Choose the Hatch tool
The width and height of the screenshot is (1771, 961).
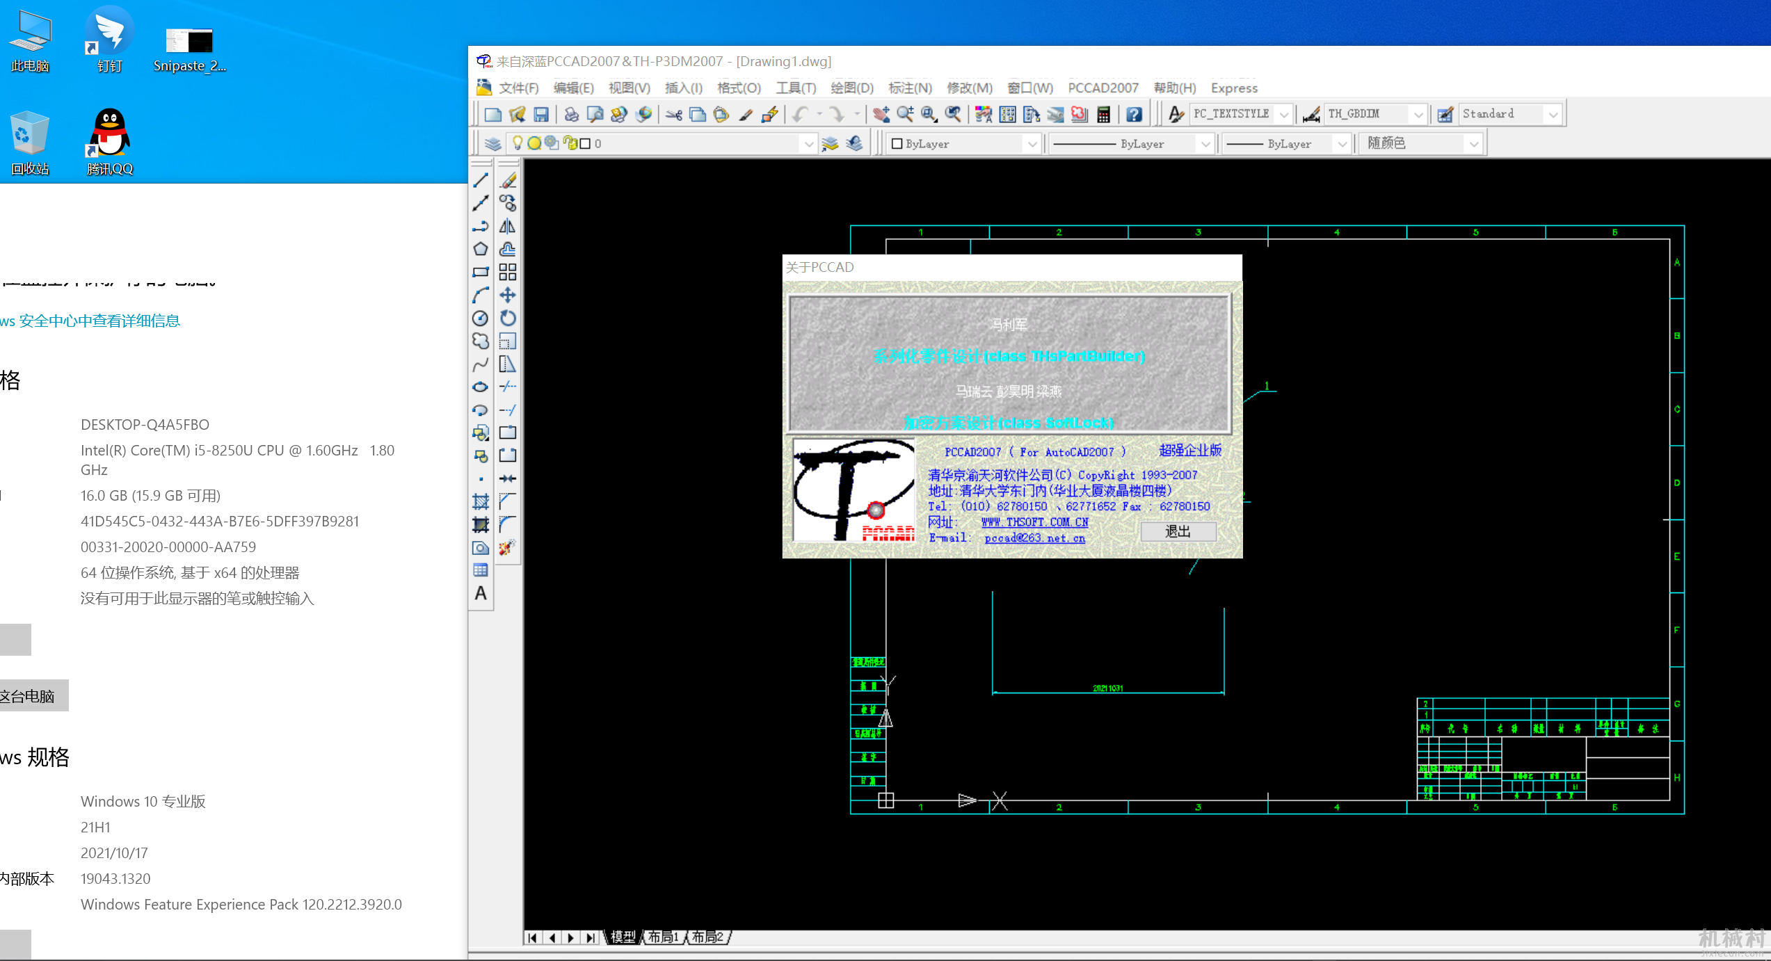[x=481, y=501]
